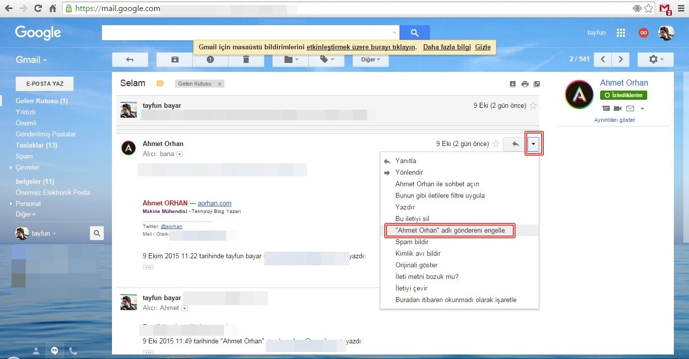Image resolution: width=689 pixels, height=359 pixels.
Task: Click the reply arrow on Ahmet Orhan's message
Action: point(515,144)
